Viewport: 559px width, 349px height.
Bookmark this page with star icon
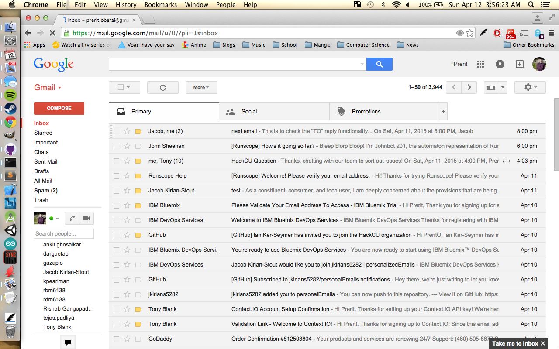[470, 33]
